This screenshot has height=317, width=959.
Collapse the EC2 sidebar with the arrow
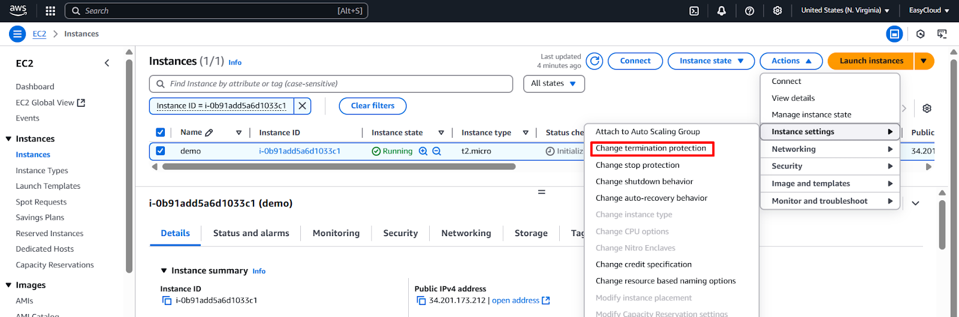pos(107,63)
